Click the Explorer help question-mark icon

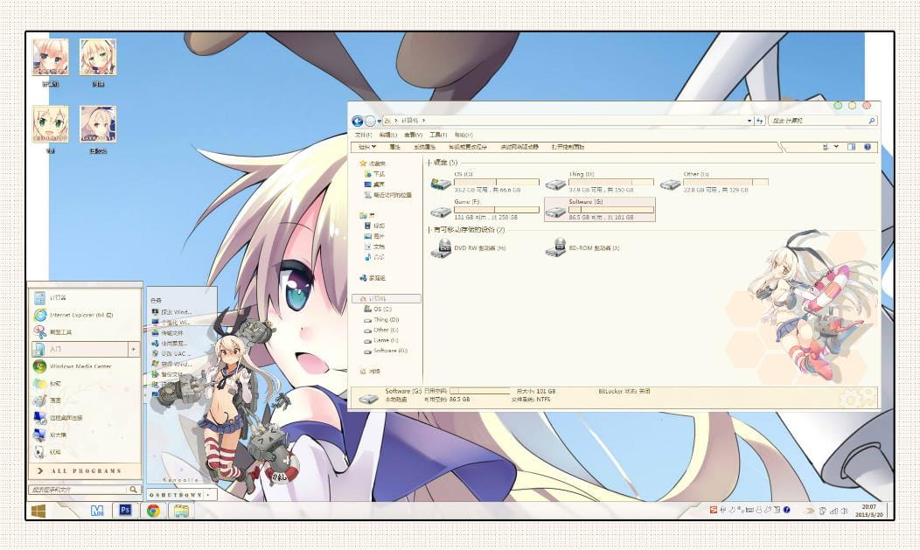click(x=867, y=147)
